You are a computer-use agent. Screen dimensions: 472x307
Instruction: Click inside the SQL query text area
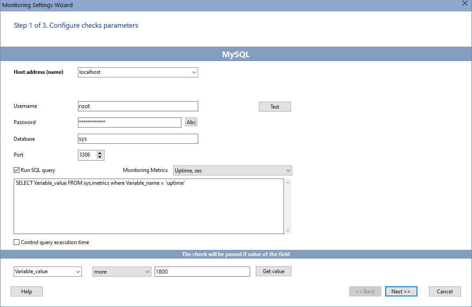149,206
